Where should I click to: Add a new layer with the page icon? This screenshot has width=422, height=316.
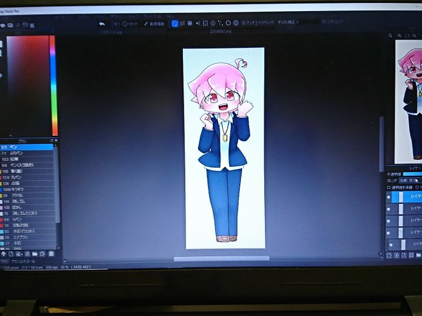coord(389,255)
